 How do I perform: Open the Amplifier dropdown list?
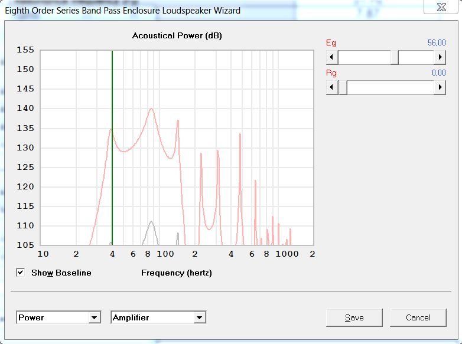pyautogui.click(x=200, y=317)
